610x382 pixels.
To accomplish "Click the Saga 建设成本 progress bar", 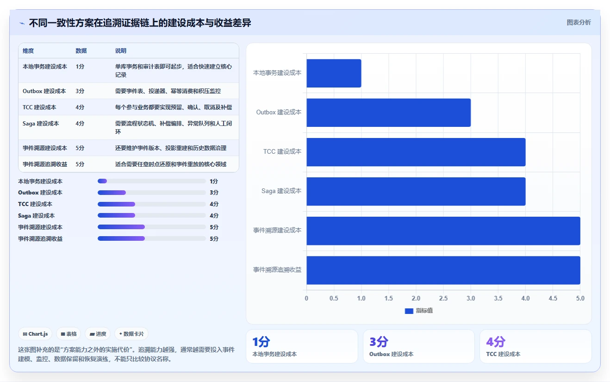I will pos(152,216).
